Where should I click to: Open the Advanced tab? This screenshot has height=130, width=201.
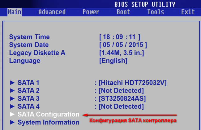52,12
